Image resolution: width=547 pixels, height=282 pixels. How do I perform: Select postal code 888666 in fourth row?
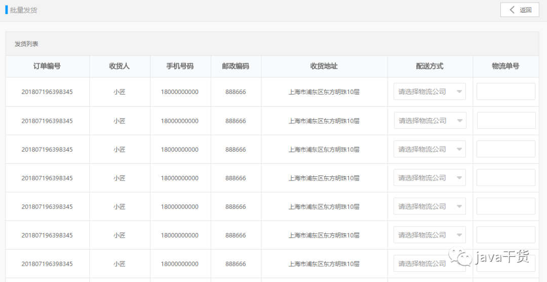point(236,178)
